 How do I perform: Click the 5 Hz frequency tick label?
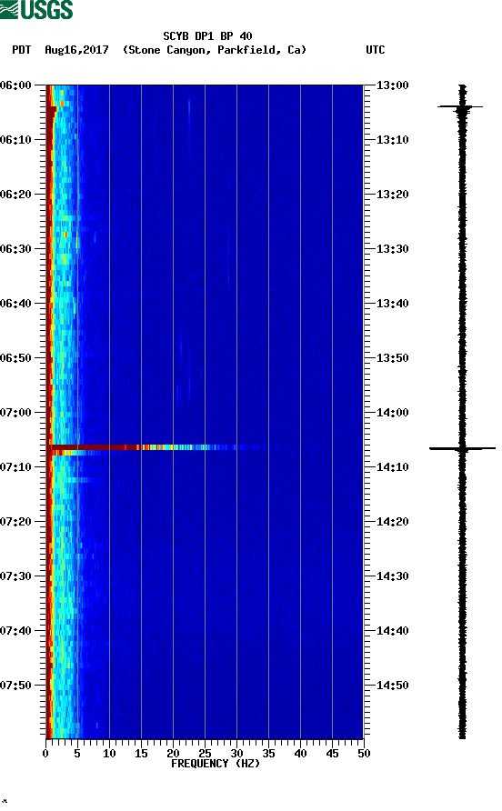pyautogui.click(x=77, y=754)
